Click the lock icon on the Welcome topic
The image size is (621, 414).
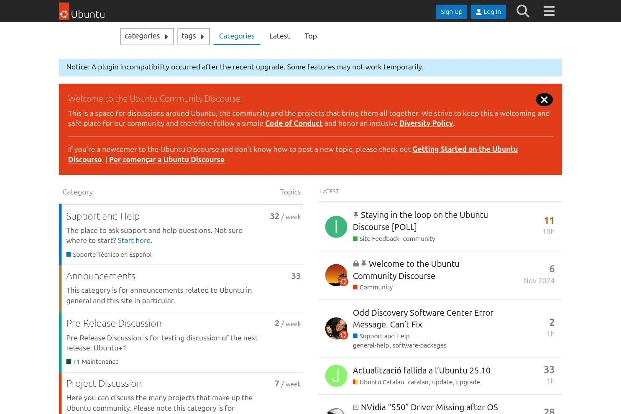coord(355,263)
